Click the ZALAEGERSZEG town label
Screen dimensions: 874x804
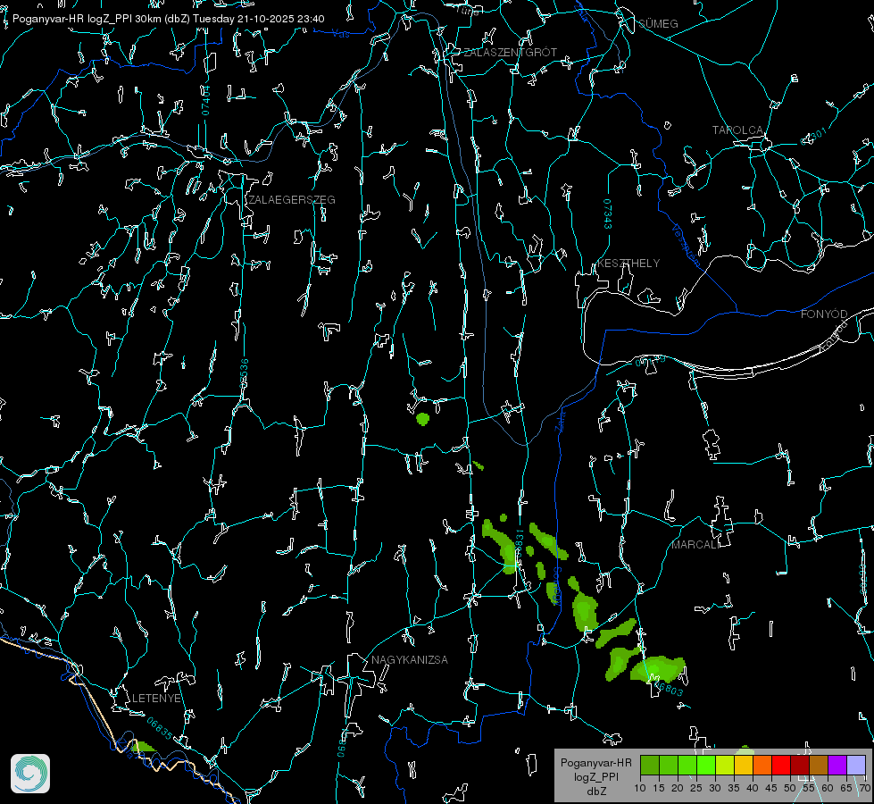(292, 200)
